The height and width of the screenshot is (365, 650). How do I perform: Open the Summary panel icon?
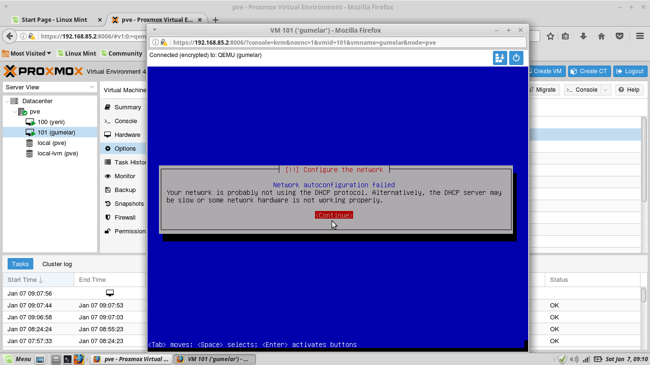108,107
